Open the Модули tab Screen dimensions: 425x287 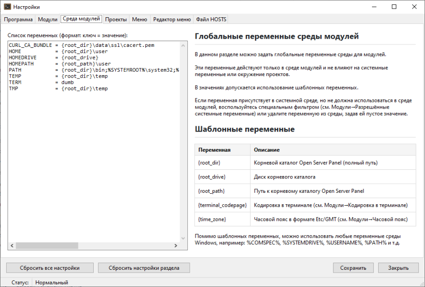(47, 20)
